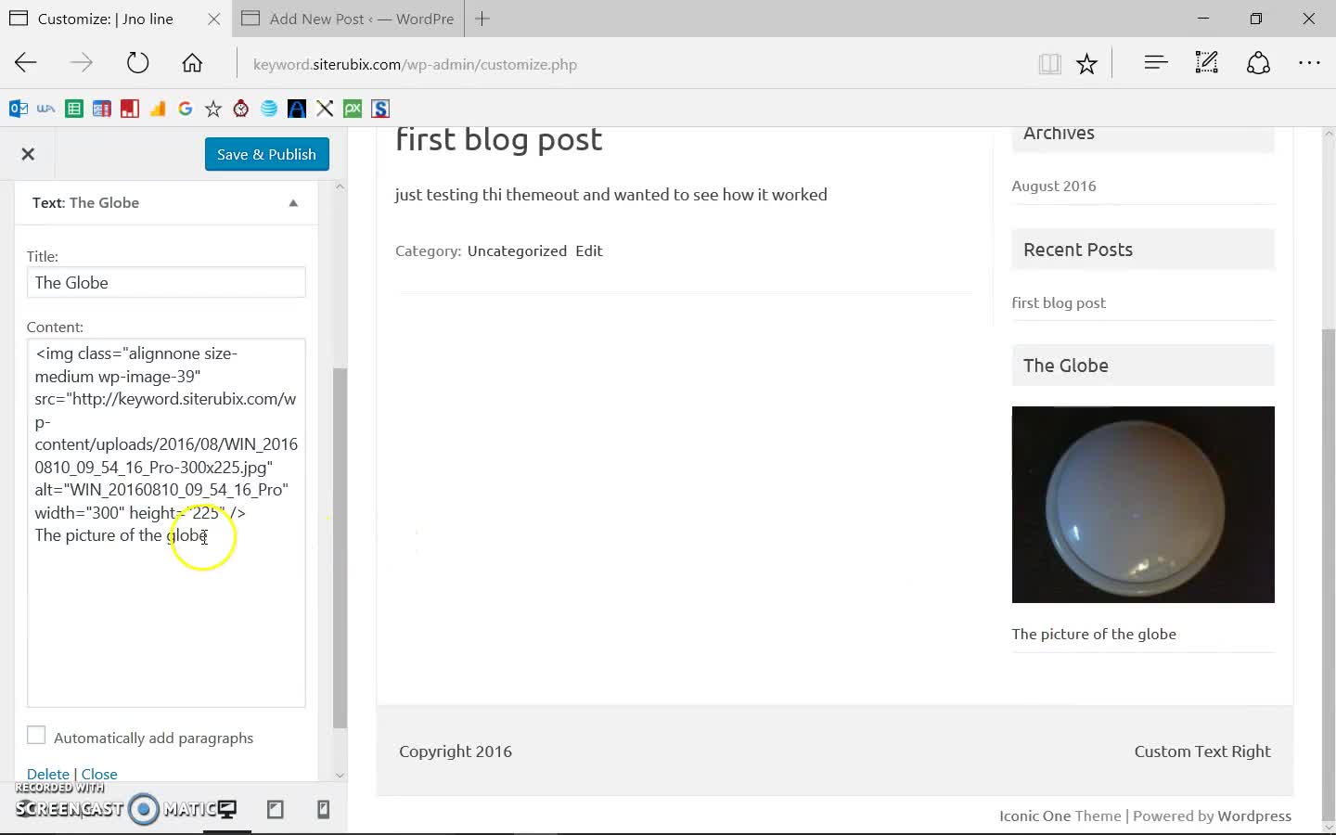This screenshot has width=1336, height=835.
Task: Close the Customizer with X icon
Action: pos(28,154)
